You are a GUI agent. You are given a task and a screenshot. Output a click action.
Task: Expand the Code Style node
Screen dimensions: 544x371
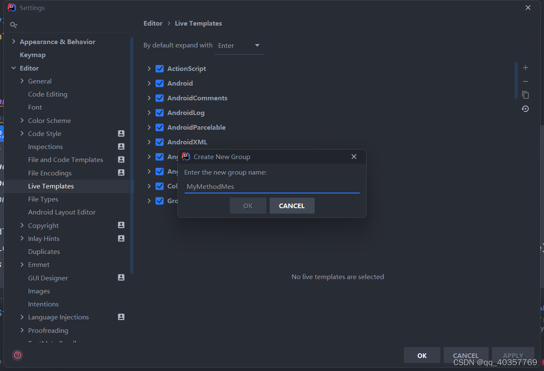pyautogui.click(x=22, y=133)
